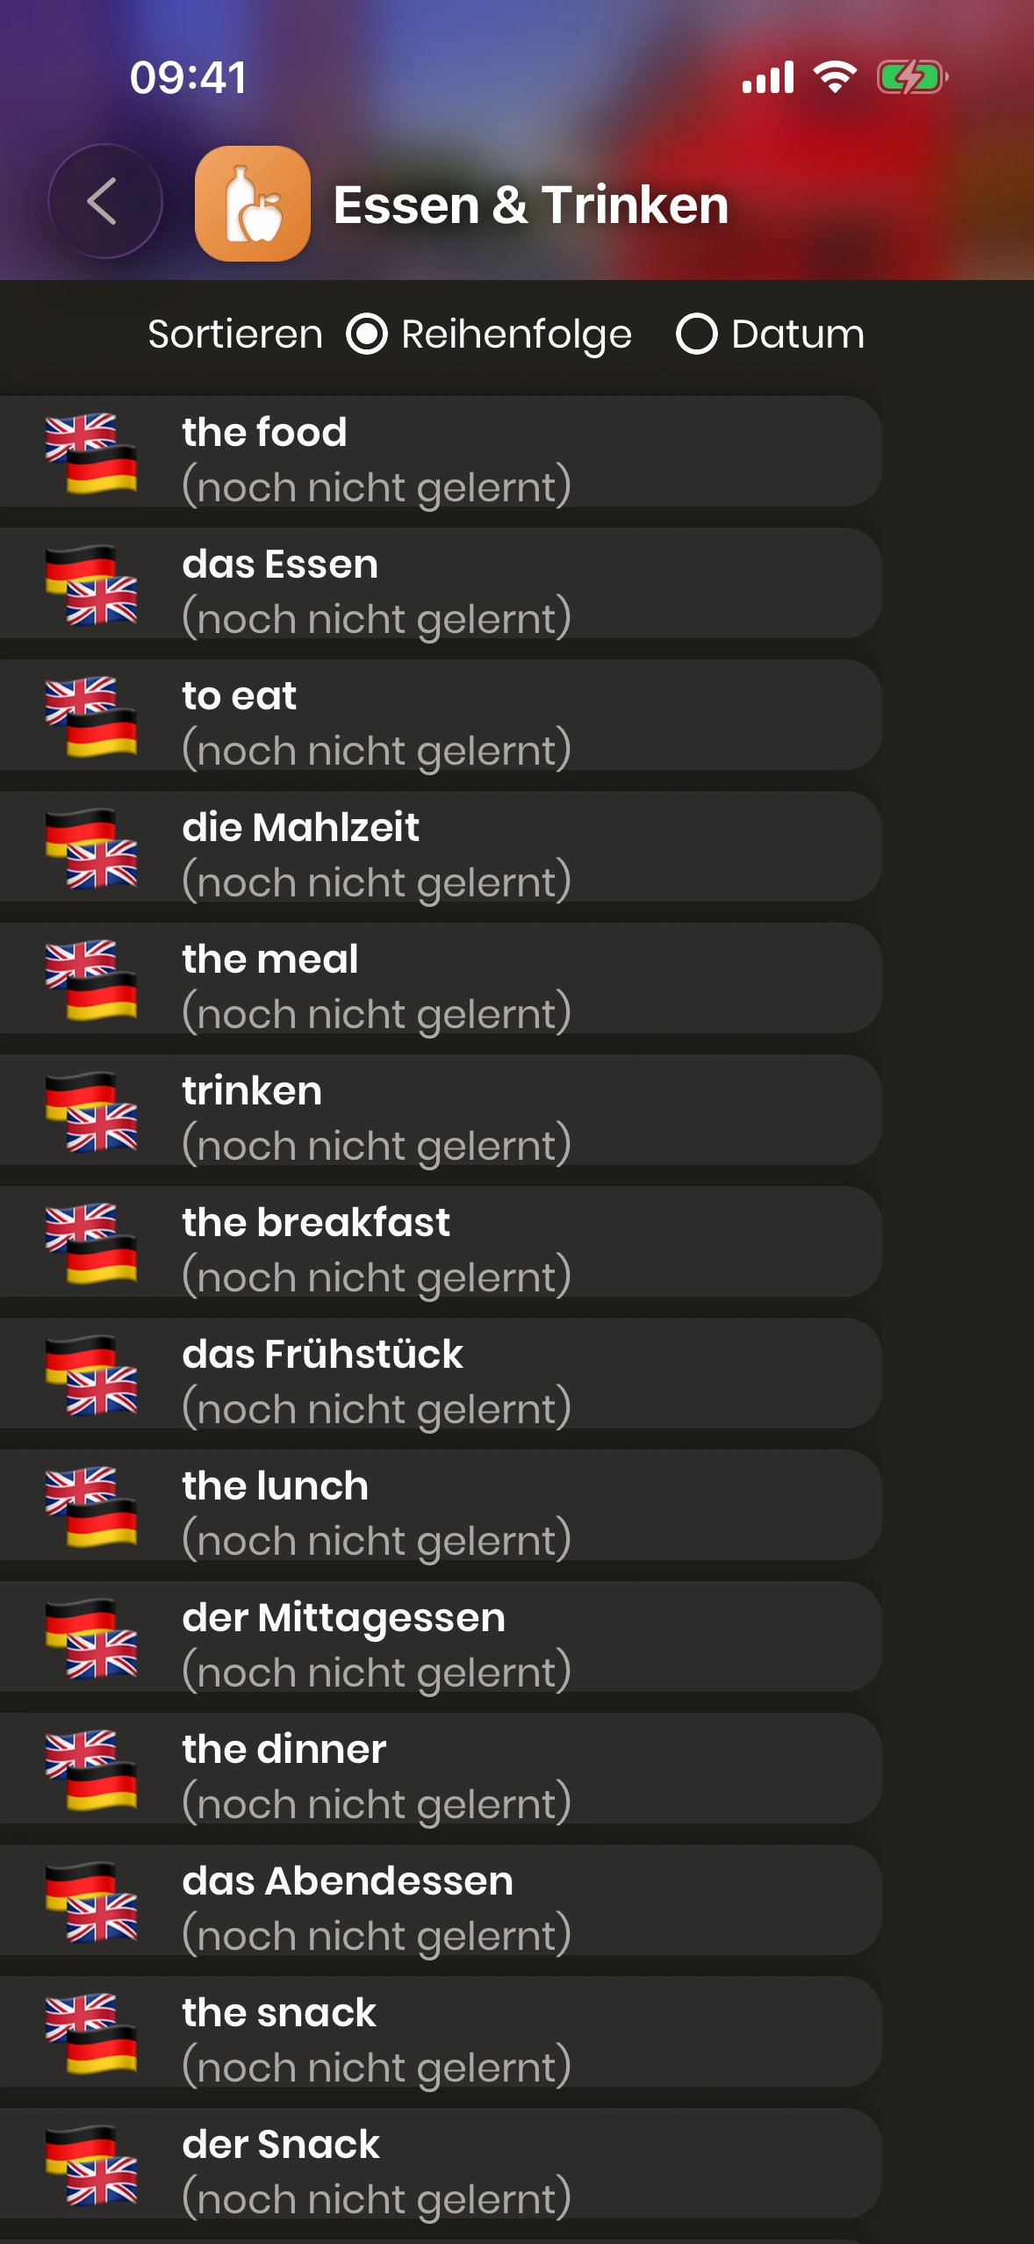Viewport: 1034px width, 2244px height.
Task: Tap the flag icon beside 'trinken'
Action: click(91, 1111)
